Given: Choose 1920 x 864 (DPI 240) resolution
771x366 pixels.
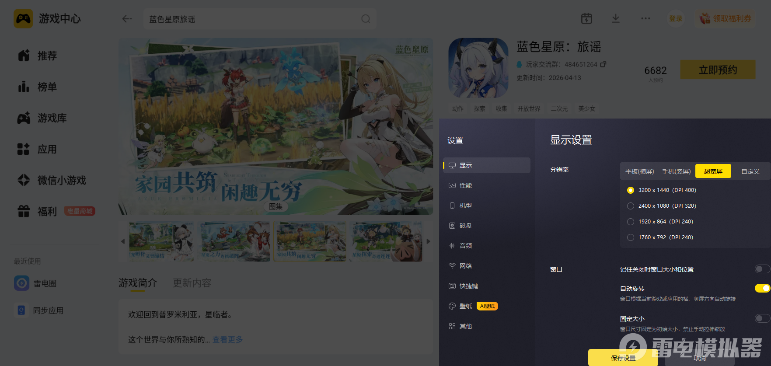Looking at the screenshot, I should [x=661, y=222].
